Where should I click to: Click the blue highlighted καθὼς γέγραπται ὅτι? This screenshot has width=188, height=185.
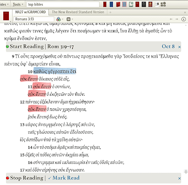click(55, 71)
